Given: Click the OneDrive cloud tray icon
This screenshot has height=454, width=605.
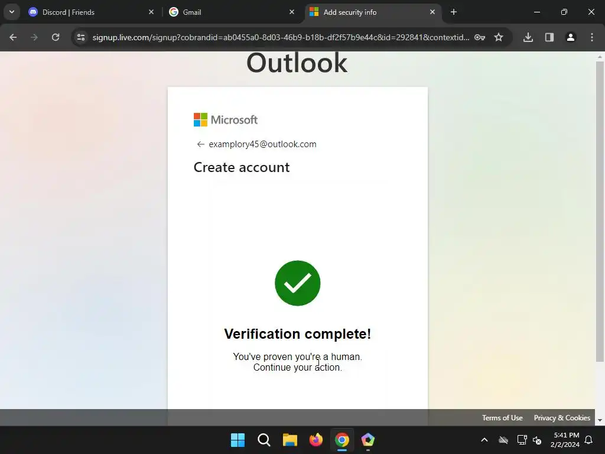Looking at the screenshot, I should pyautogui.click(x=503, y=440).
